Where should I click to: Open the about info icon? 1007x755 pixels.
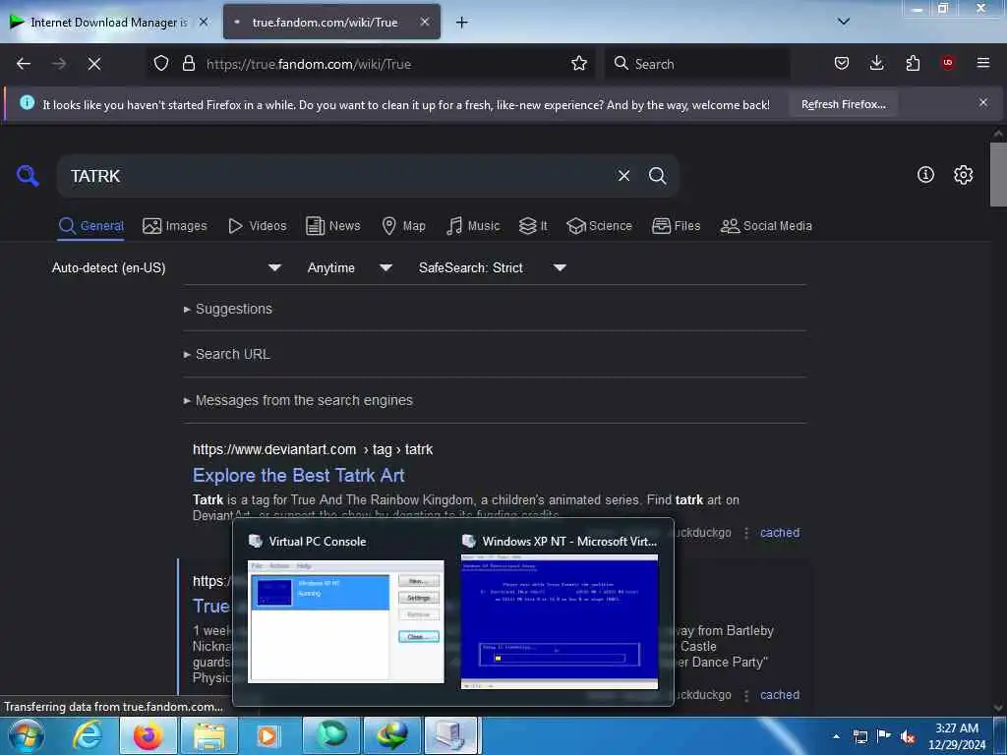925,174
